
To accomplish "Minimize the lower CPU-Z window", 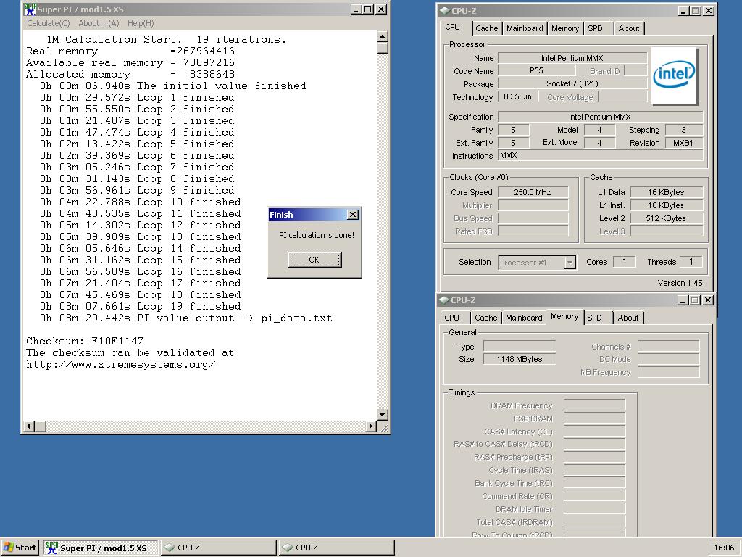I will (683, 300).
